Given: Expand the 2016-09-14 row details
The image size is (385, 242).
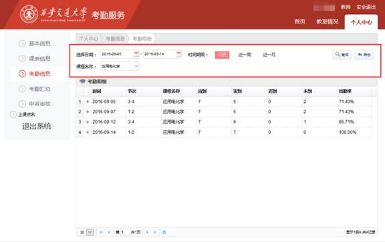Looking at the screenshot, I should point(88,132).
